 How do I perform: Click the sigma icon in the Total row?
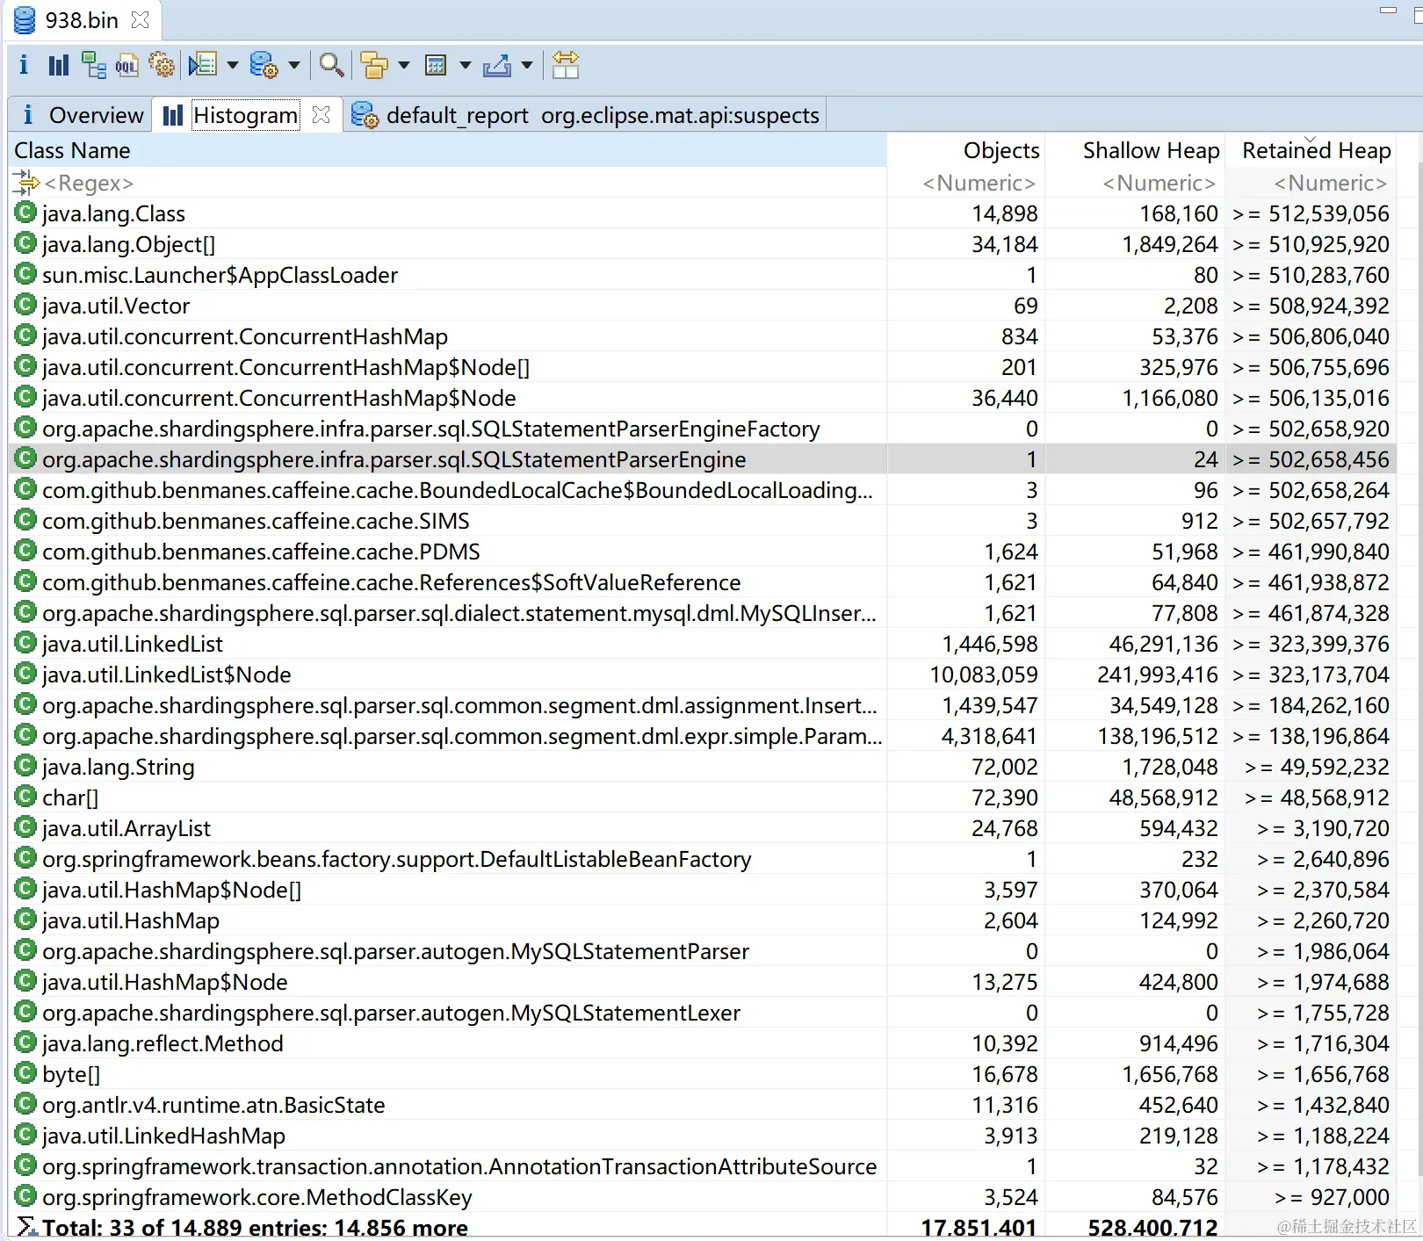click(26, 1227)
